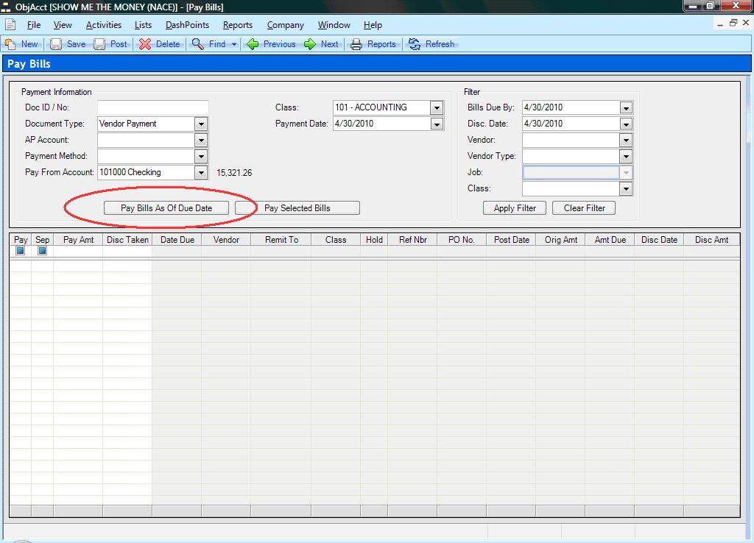Click the Reports printer icon
This screenshot has height=543, width=754.
pyautogui.click(x=356, y=44)
